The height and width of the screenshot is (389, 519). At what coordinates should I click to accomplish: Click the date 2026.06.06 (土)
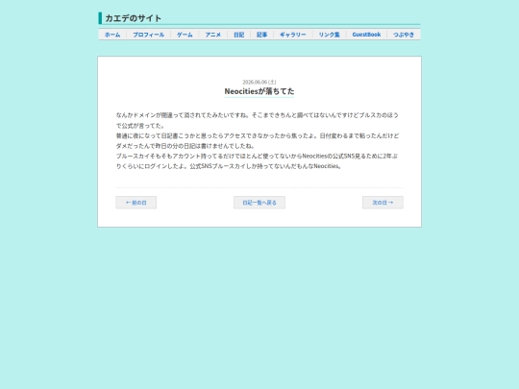259,82
